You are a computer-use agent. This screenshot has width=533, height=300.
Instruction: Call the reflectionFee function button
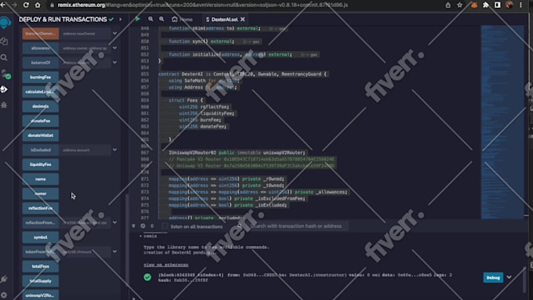pyautogui.click(x=41, y=208)
